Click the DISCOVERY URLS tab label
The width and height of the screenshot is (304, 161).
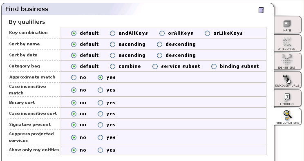pyautogui.click(x=287, y=85)
